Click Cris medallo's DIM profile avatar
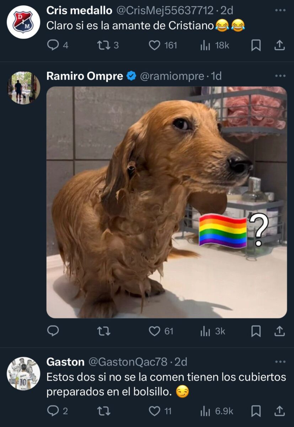Screen dimensions: 294x427 (23, 22)
